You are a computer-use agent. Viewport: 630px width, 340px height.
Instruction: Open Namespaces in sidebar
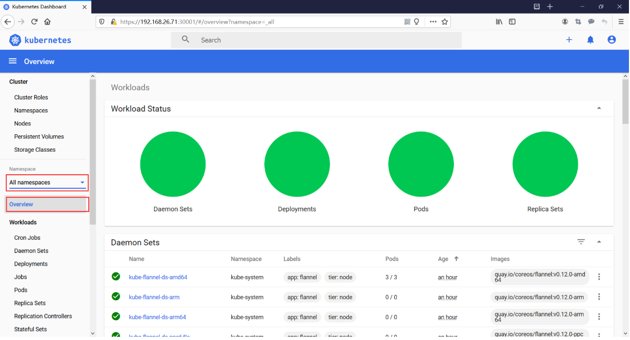coord(31,110)
